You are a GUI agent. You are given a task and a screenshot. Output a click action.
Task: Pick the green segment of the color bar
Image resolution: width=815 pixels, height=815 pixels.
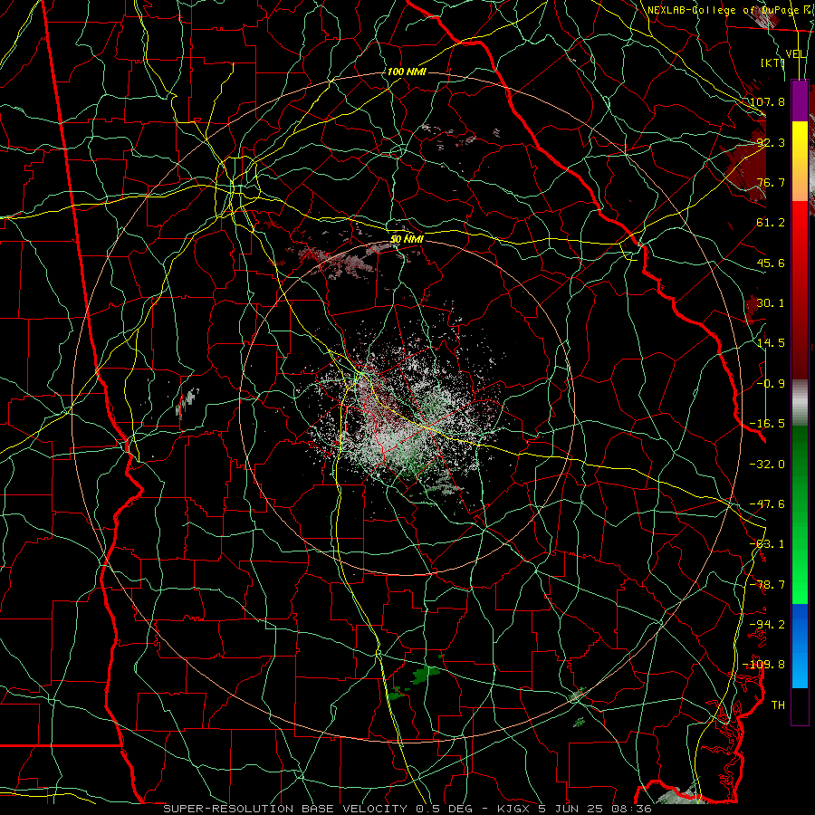(x=800, y=514)
